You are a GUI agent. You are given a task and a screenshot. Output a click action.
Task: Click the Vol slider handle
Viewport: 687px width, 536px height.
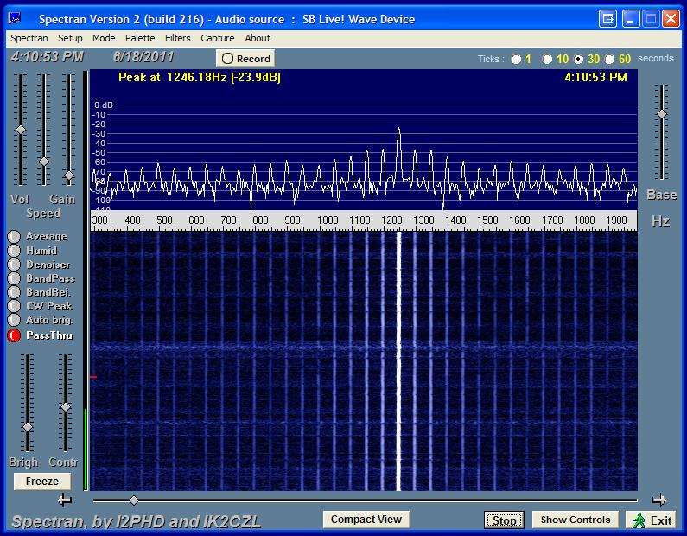click(21, 131)
